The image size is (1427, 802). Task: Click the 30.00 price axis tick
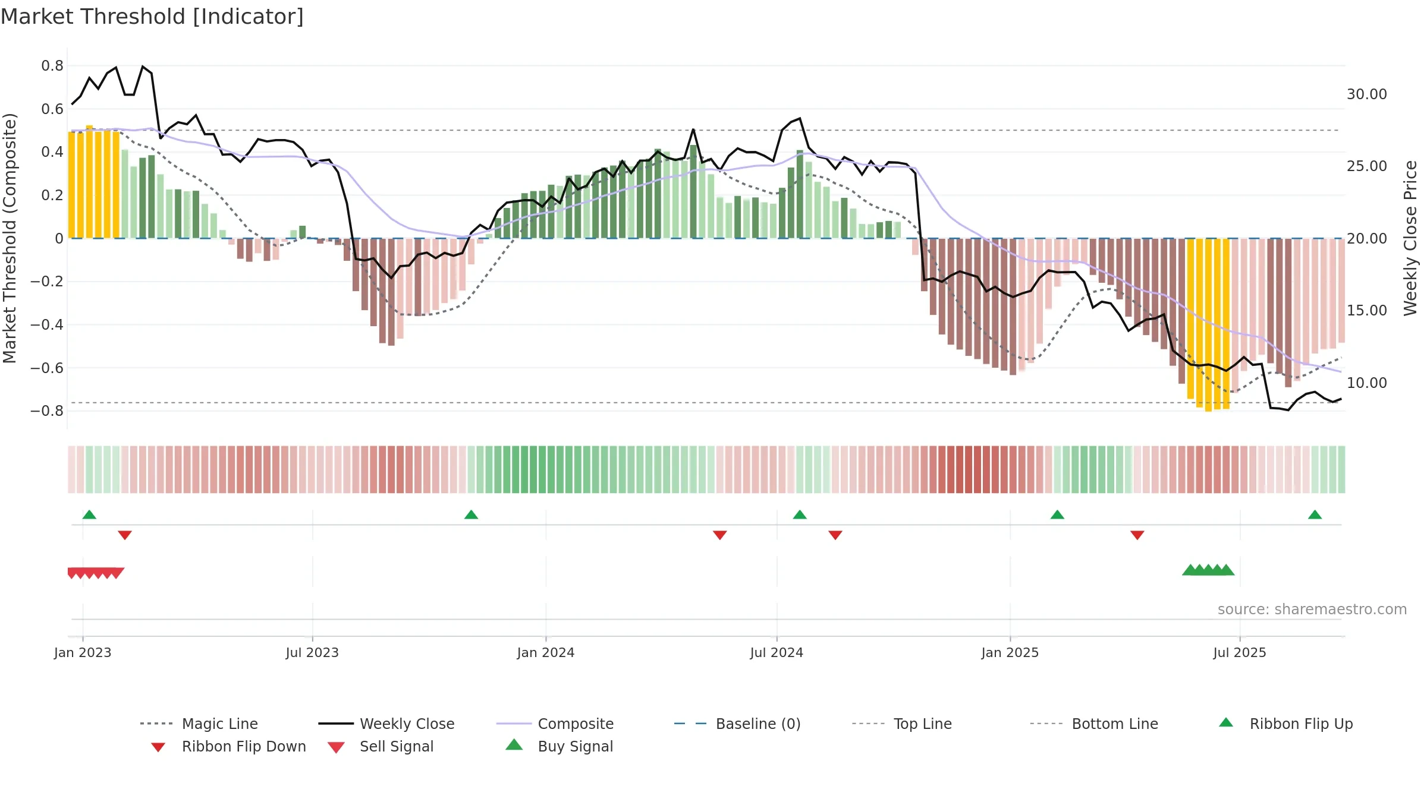[1367, 94]
